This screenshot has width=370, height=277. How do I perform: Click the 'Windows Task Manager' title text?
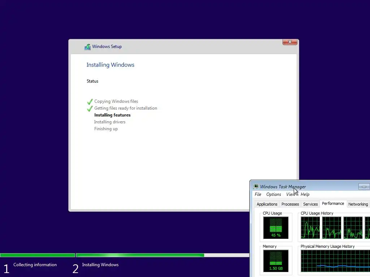283,187
